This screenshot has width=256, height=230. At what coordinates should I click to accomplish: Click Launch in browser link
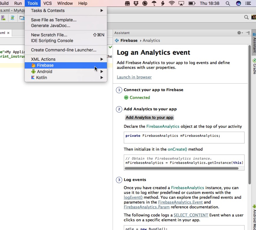click(x=134, y=77)
